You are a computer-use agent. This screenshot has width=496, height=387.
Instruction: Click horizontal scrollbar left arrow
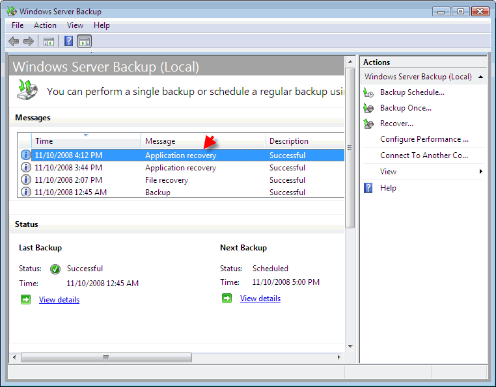14,357
